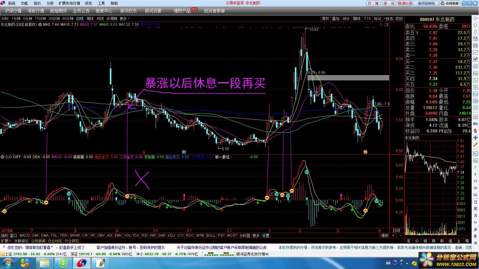Expand the 扩展 panel at bottom left
This screenshot has width=479, height=269.
[6, 241]
